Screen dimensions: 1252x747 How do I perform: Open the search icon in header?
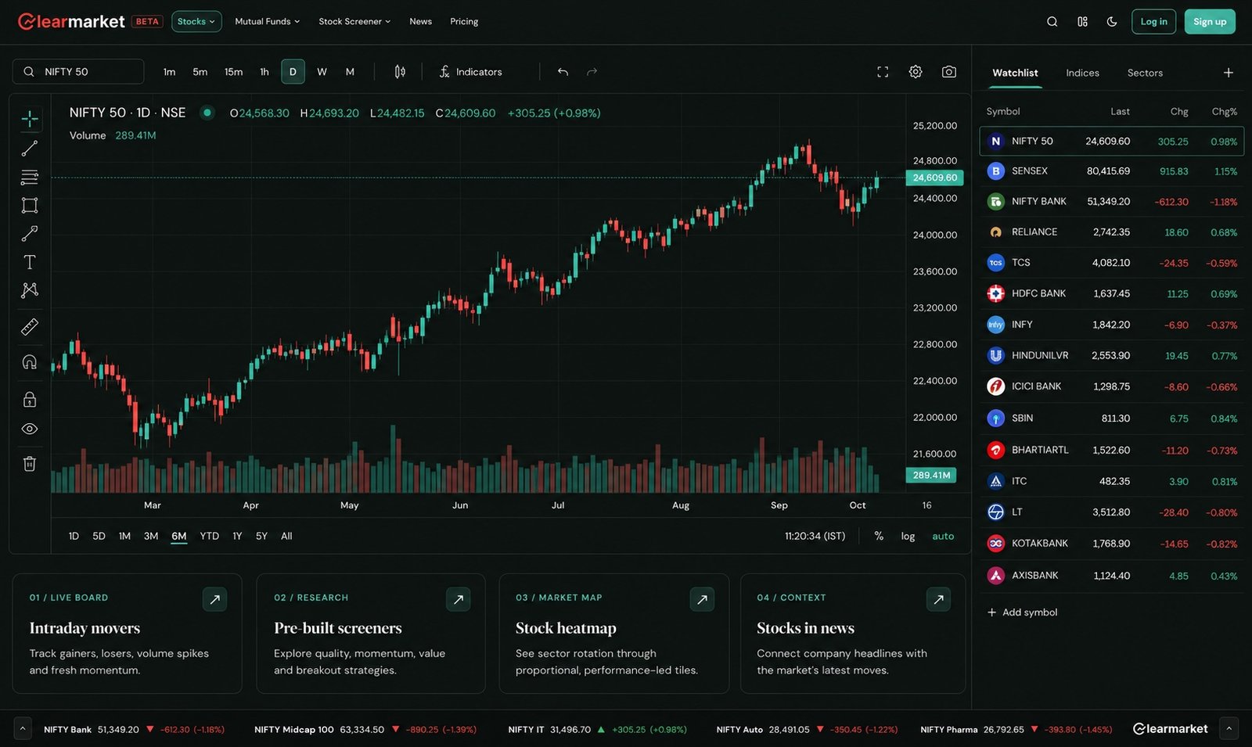(1052, 22)
